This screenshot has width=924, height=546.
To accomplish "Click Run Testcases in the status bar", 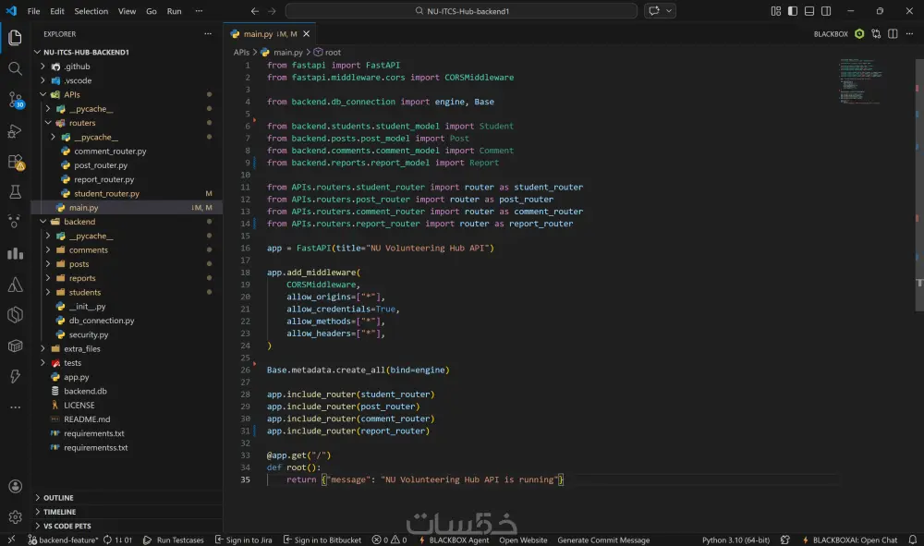I will [174, 540].
